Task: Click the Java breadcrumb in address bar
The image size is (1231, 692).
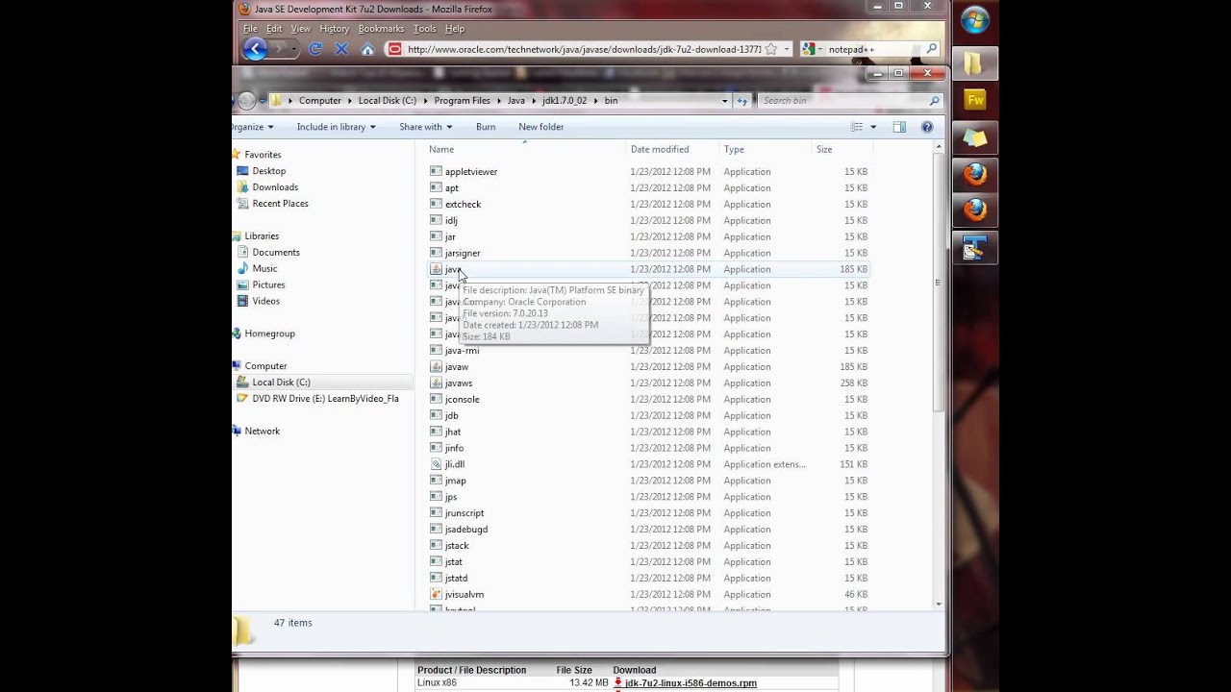Action: pos(516,100)
